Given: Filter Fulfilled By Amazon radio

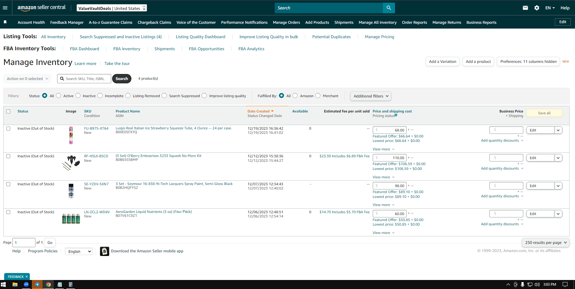Looking at the screenshot, I should (295, 96).
